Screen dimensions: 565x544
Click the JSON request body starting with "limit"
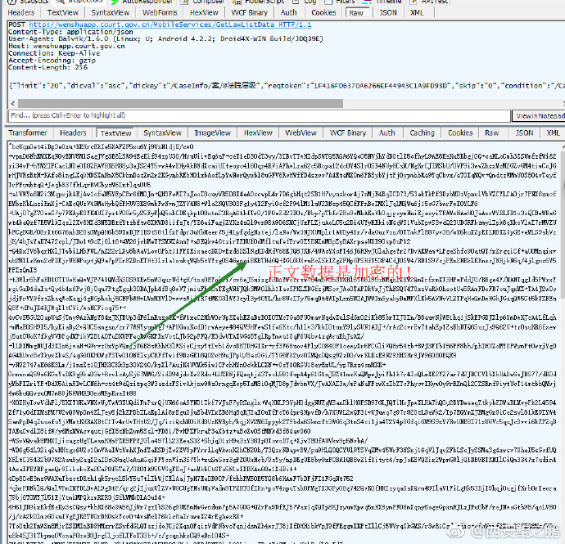point(287,86)
